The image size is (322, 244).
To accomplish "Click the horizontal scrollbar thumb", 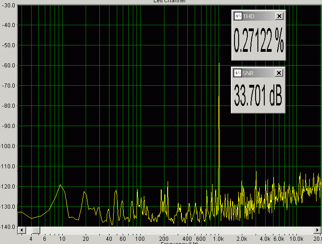I will (x=36, y=230).
